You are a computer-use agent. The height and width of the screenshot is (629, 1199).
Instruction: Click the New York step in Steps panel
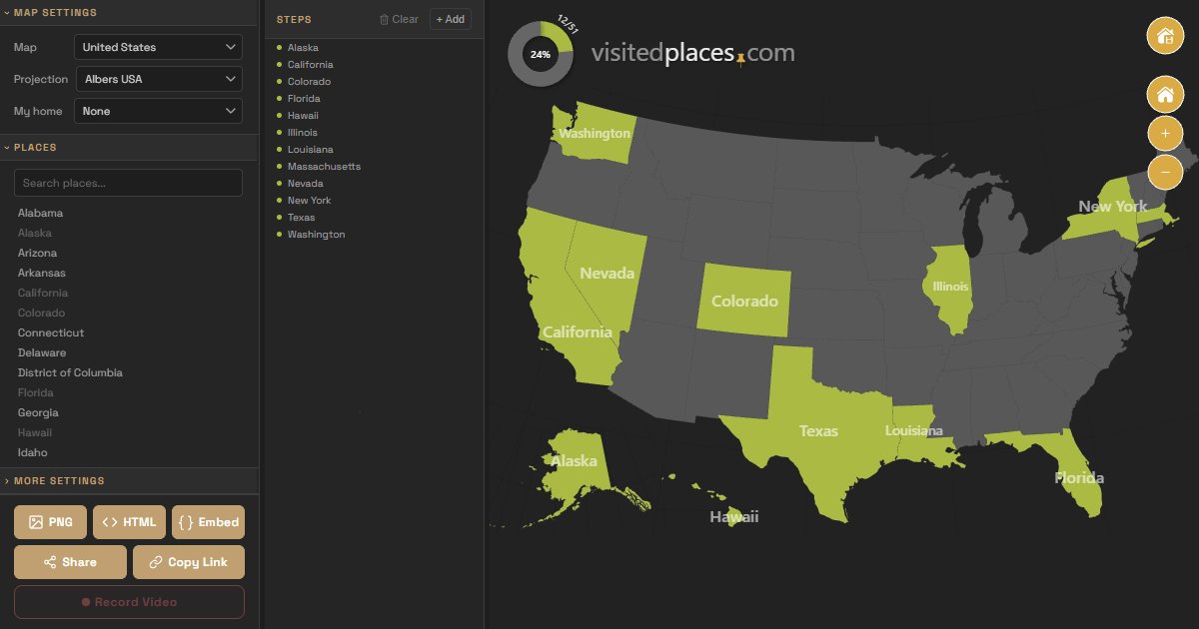click(309, 201)
